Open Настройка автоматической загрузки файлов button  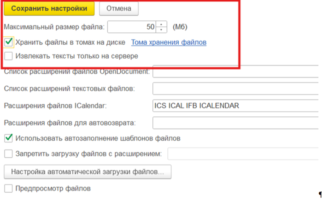(x=88, y=172)
